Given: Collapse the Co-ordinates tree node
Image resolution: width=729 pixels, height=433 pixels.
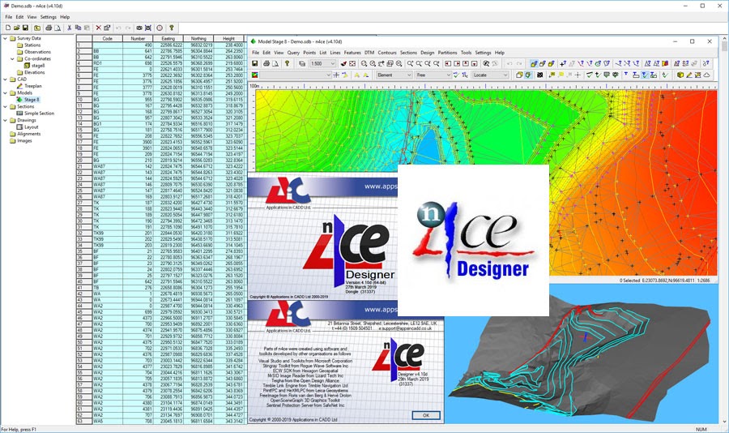Looking at the screenshot, I should pos(12,58).
